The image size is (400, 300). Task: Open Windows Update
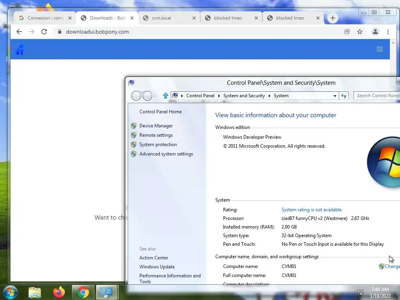[x=157, y=266]
